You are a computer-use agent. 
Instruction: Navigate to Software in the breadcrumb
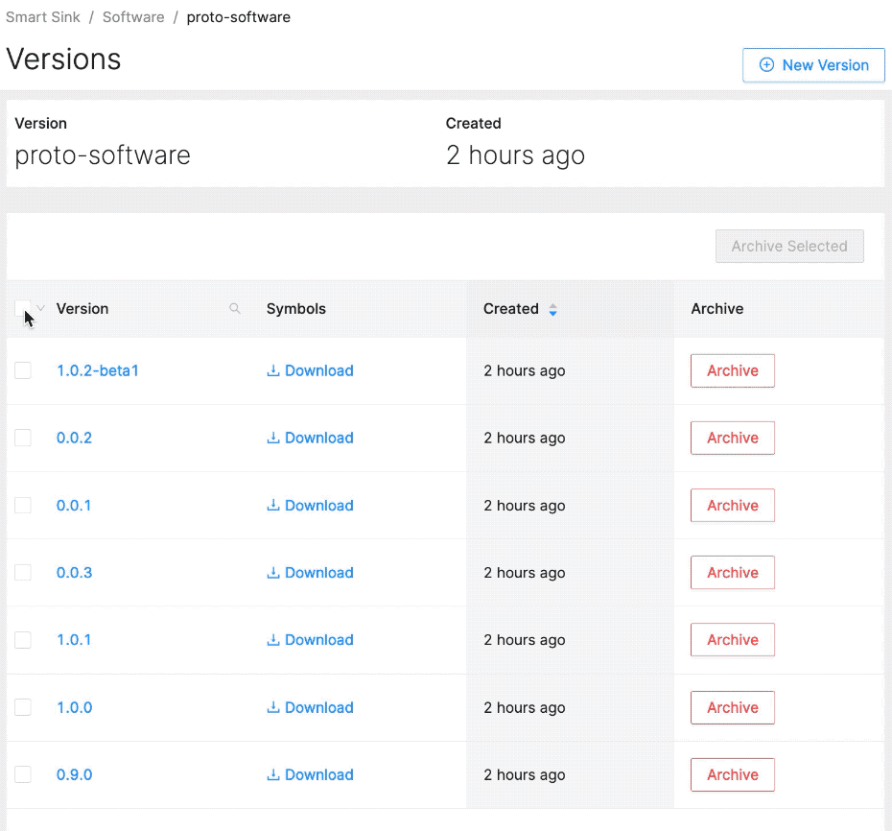coord(133,17)
